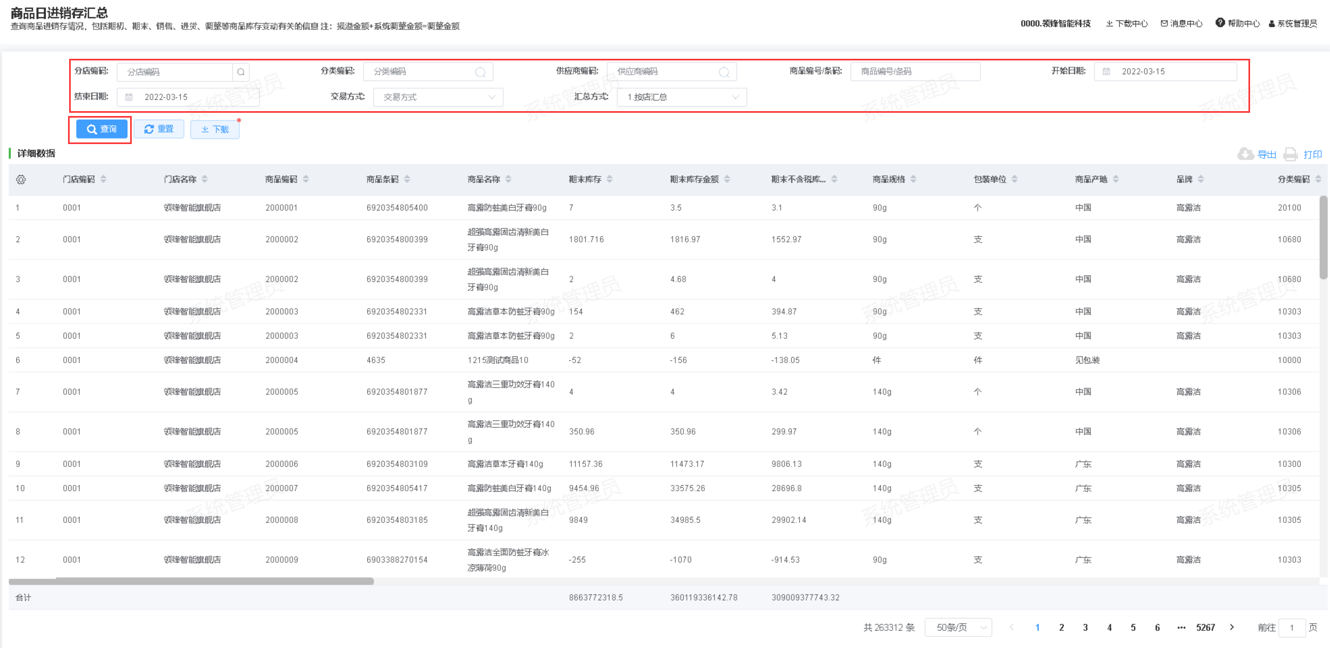Click the 打印 printer icon

click(x=1291, y=154)
